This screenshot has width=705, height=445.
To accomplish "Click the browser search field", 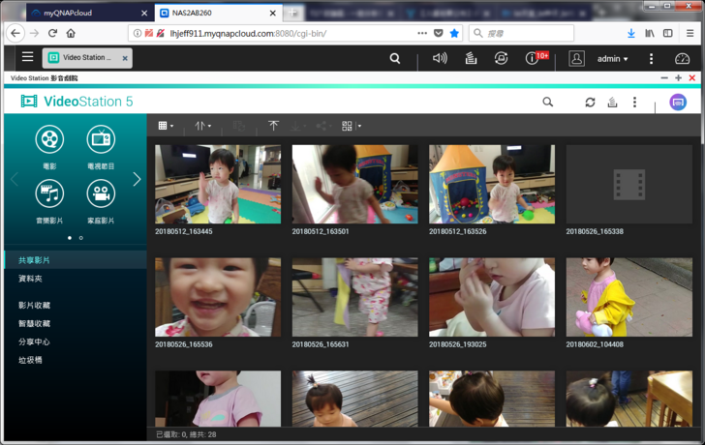I will click(521, 33).
